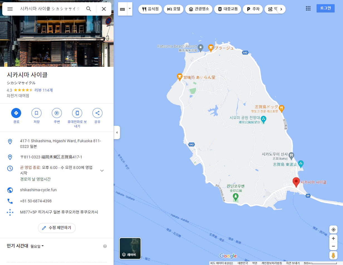343x265 pixels.
Task: Collapse the side panel arrow
Action: point(117,132)
